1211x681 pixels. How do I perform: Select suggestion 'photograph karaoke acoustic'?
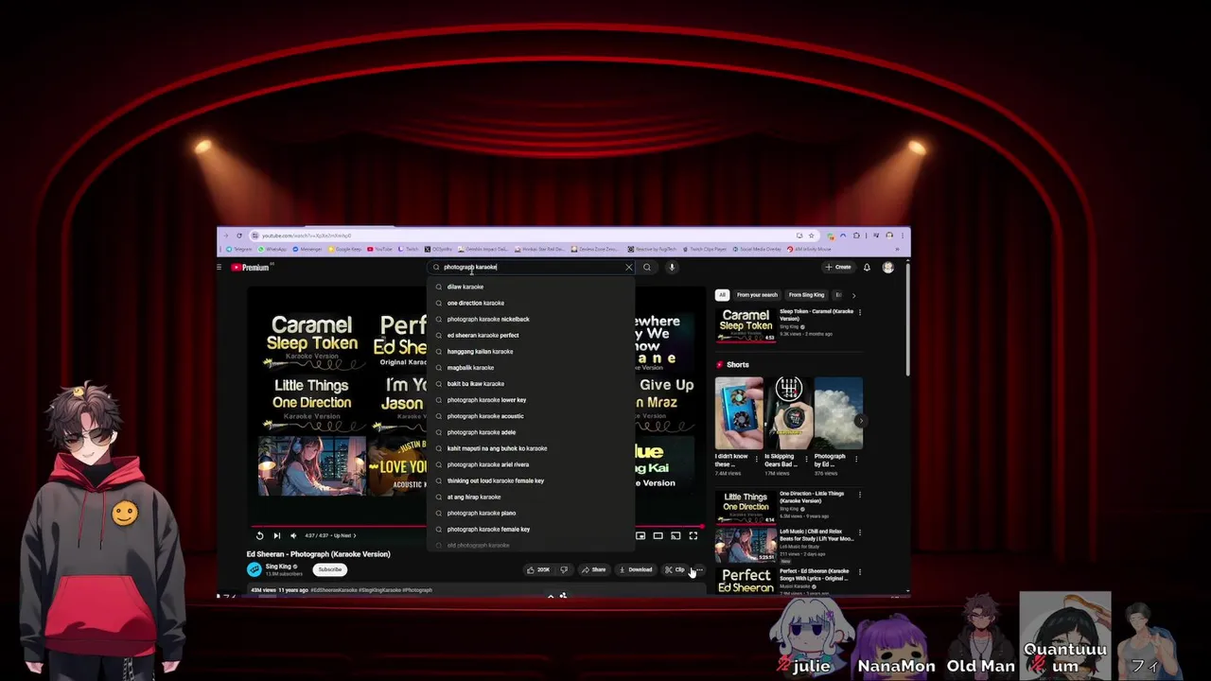click(x=530, y=415)
